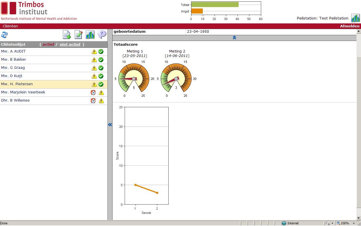Click the alarm clock icon for Marjolein Veerbeek
This screenshot has height=226, width=361.
(93, 93)
